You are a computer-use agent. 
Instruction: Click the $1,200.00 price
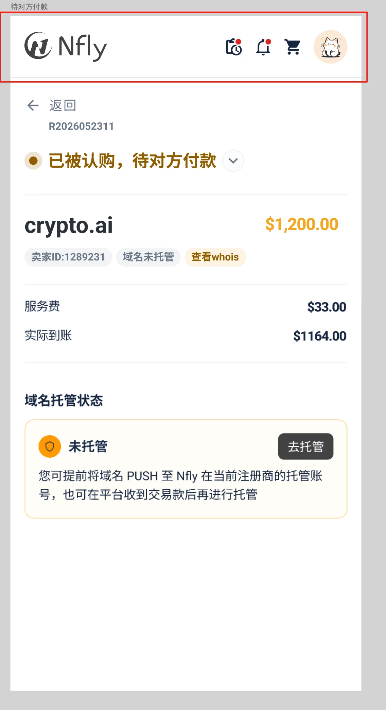coord(302,224)
